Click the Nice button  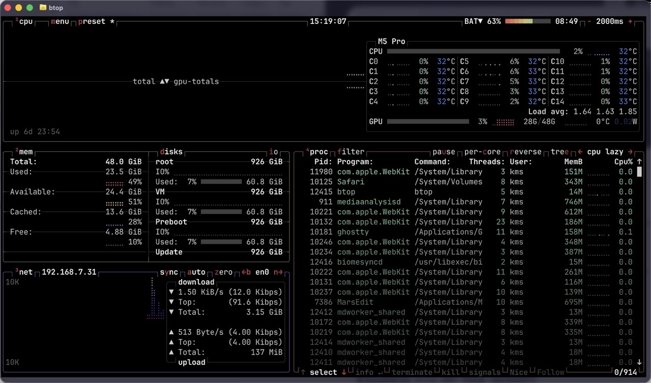tap(519, 372)
